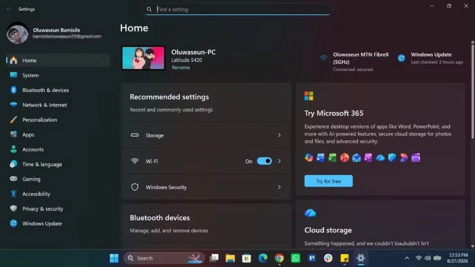Open Personalization from the sidebar

point(58,120)
